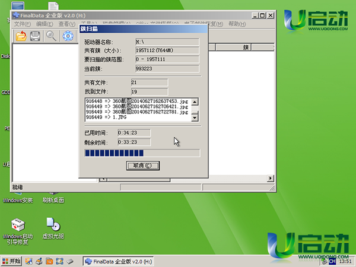Maximize the FinalData window
Screen dimensions: 356x267
[262, 15]
